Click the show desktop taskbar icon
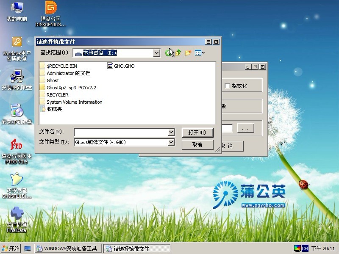 pyautogui.click(x=28, y=248)
